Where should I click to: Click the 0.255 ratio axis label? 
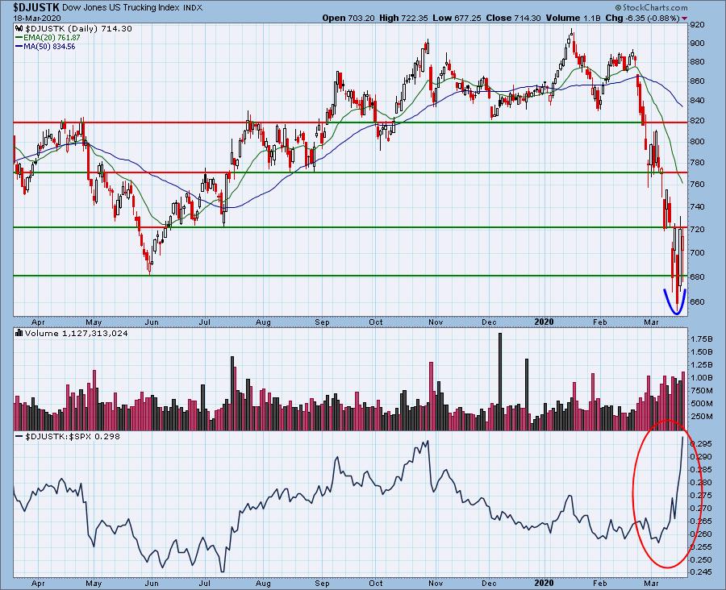pyautogui.click(x=700, y=546)
